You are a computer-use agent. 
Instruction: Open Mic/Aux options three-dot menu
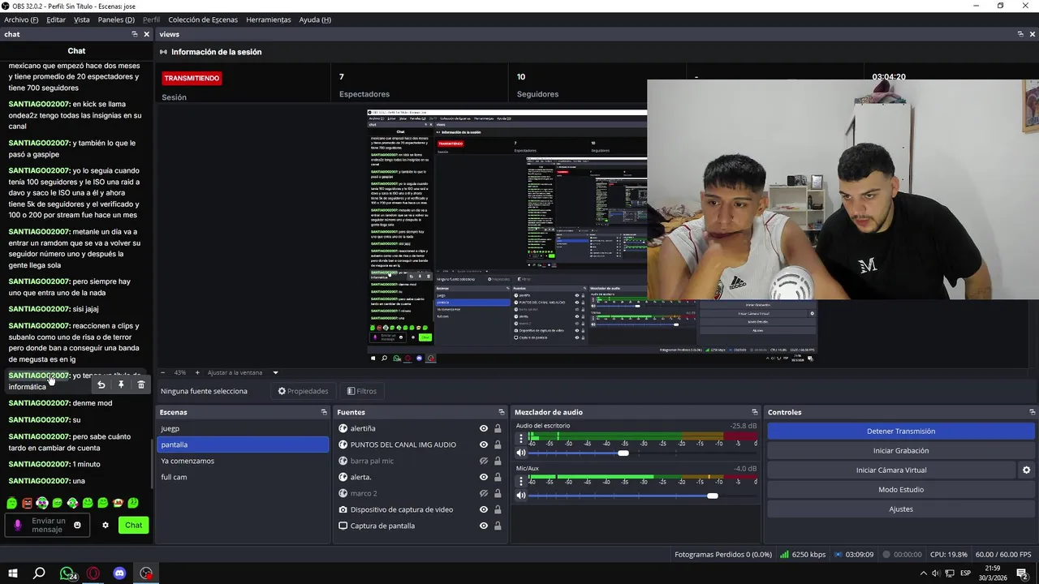[x=521, y=481]
